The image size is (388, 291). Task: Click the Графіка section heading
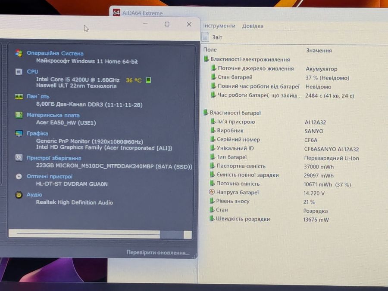click(38, 133)
